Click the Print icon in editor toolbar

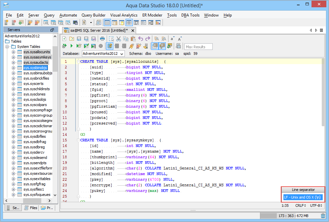pos(102,39)
